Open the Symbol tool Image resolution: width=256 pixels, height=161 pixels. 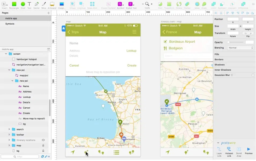click(x=120, y=4)
